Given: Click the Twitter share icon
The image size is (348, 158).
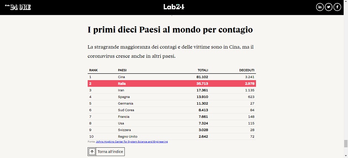Looking at the screenshot, I should (328, 7).
